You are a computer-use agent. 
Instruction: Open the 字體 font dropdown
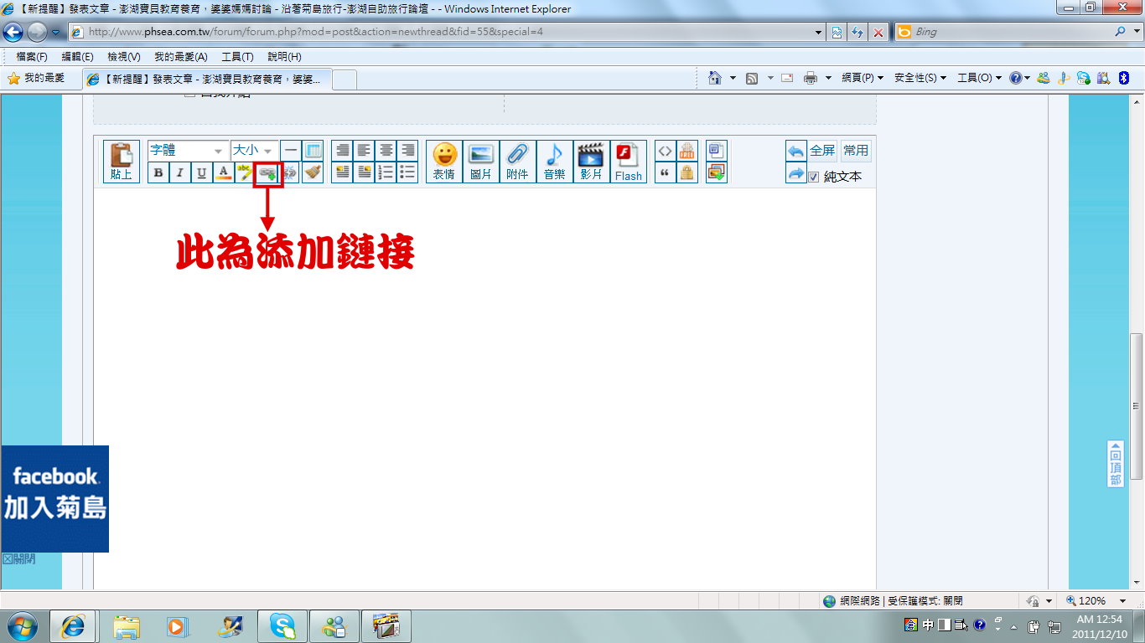pyautogui.click(x=189, y=151)
